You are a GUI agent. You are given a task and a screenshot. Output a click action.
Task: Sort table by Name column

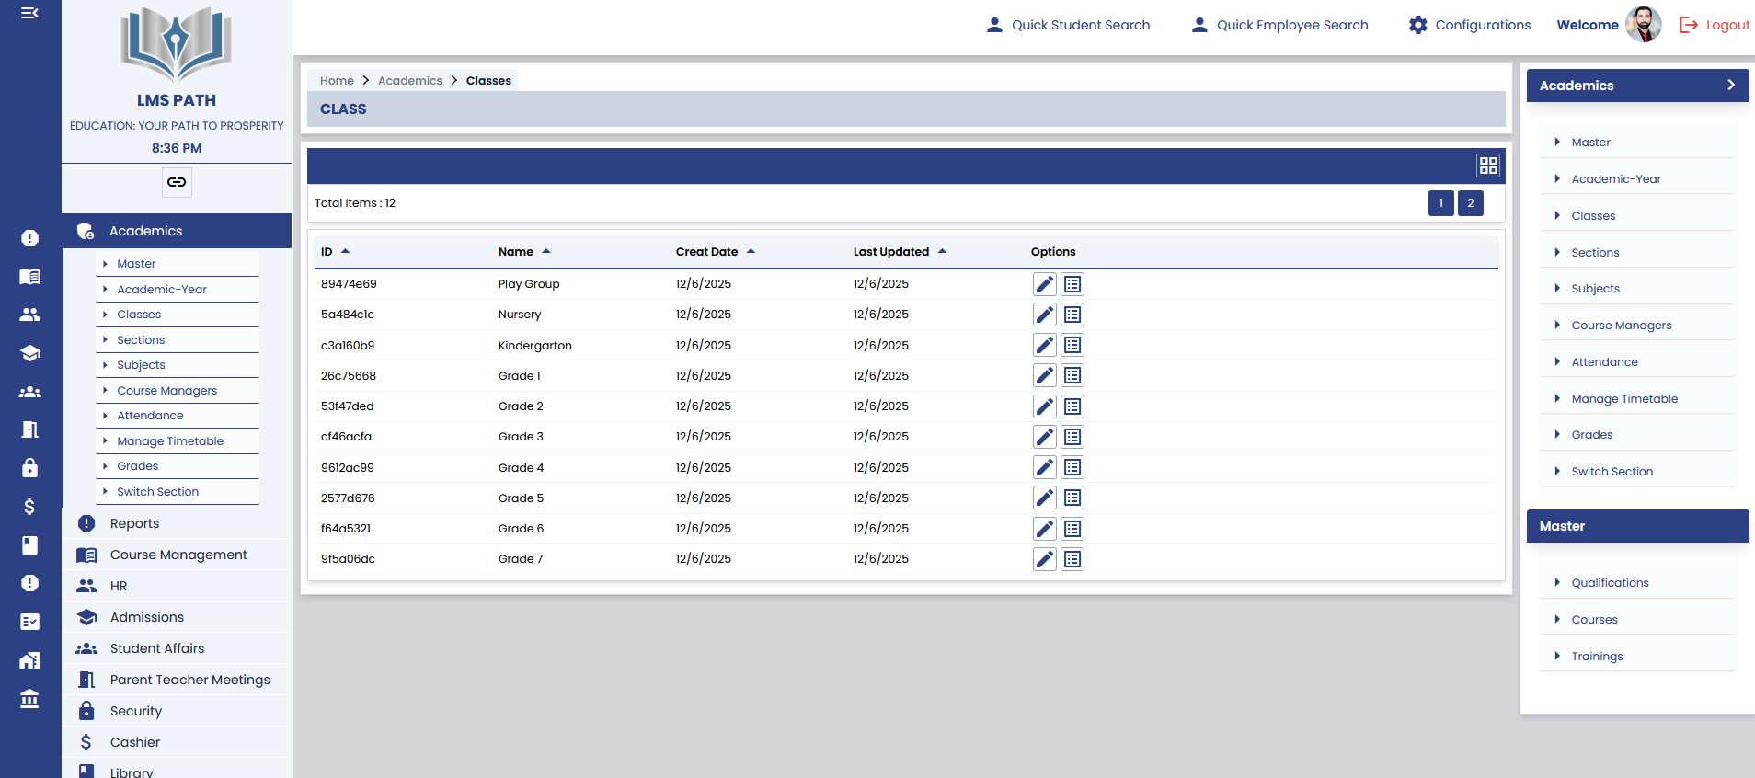524,251
